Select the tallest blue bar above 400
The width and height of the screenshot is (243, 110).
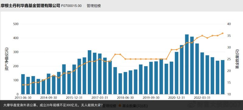[187, 64]
